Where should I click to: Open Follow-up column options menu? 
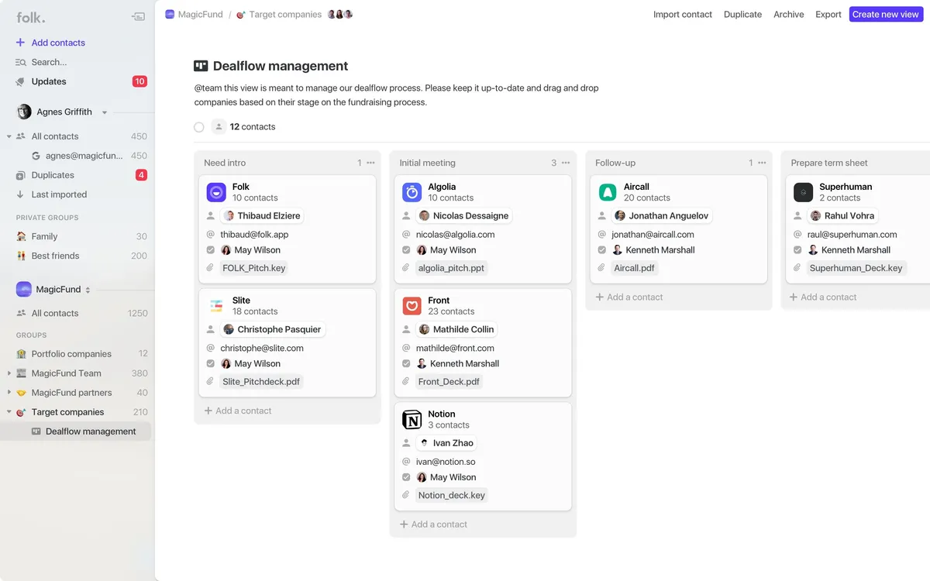point(762,163)
